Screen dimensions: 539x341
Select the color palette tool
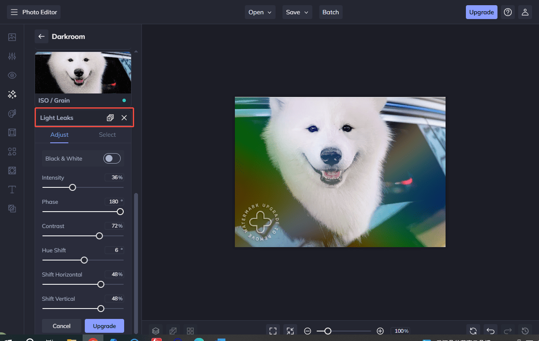(12, 113)
